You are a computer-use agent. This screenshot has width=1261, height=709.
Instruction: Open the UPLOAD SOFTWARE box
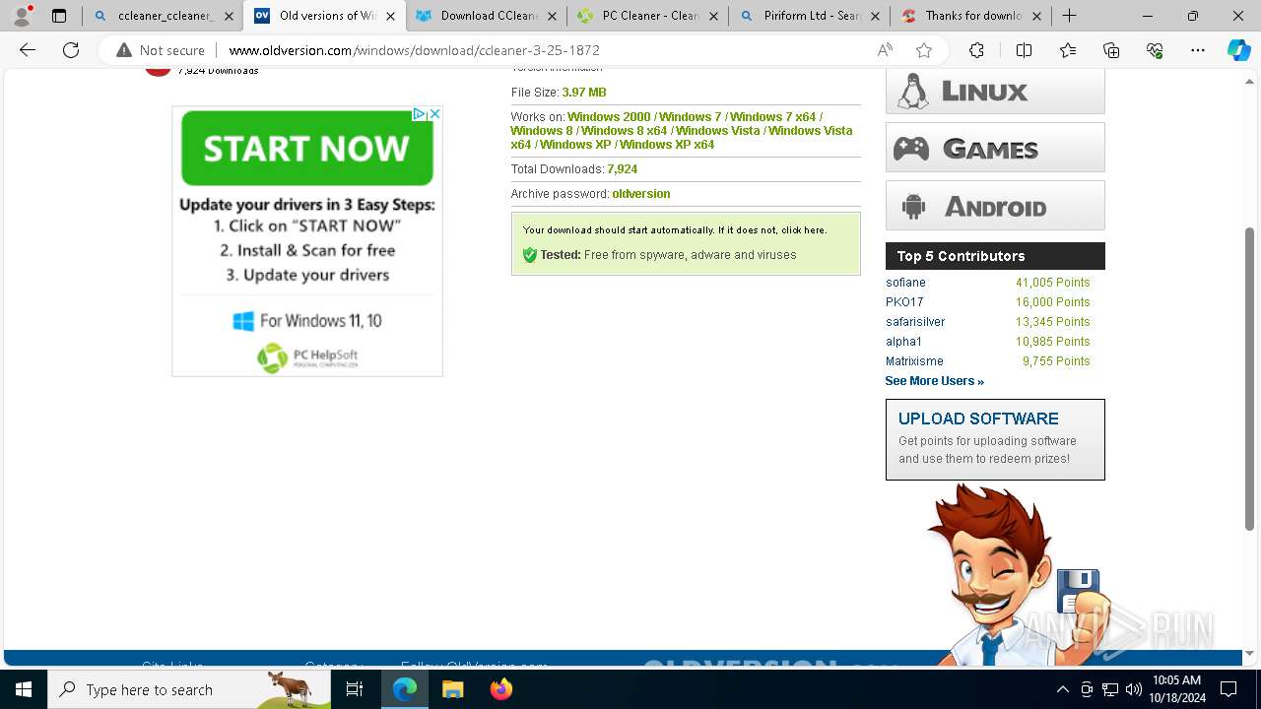click(x=995, y=439)
